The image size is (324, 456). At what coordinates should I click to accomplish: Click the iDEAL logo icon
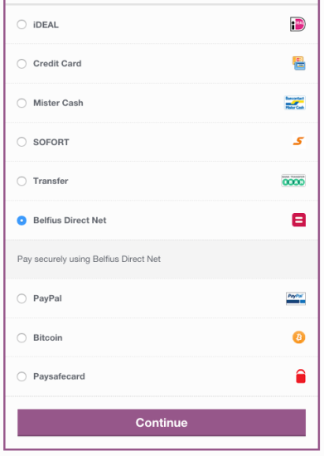pyautogui.click(x=297, y=24)
